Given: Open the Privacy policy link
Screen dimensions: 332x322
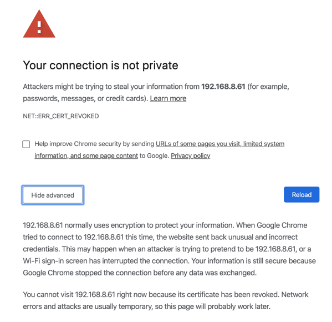Looking at the screenshot, I should coord(190,155).
